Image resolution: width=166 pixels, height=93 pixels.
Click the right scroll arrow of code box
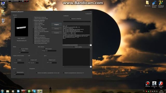tap(89, 45)
